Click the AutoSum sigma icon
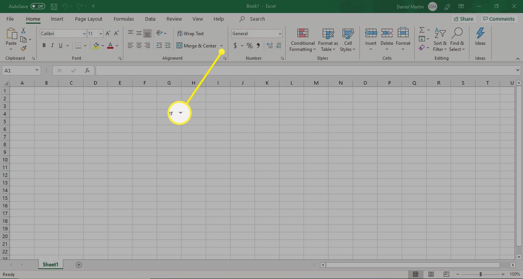Viewport: 523px width, 279px height. (422, 30)
